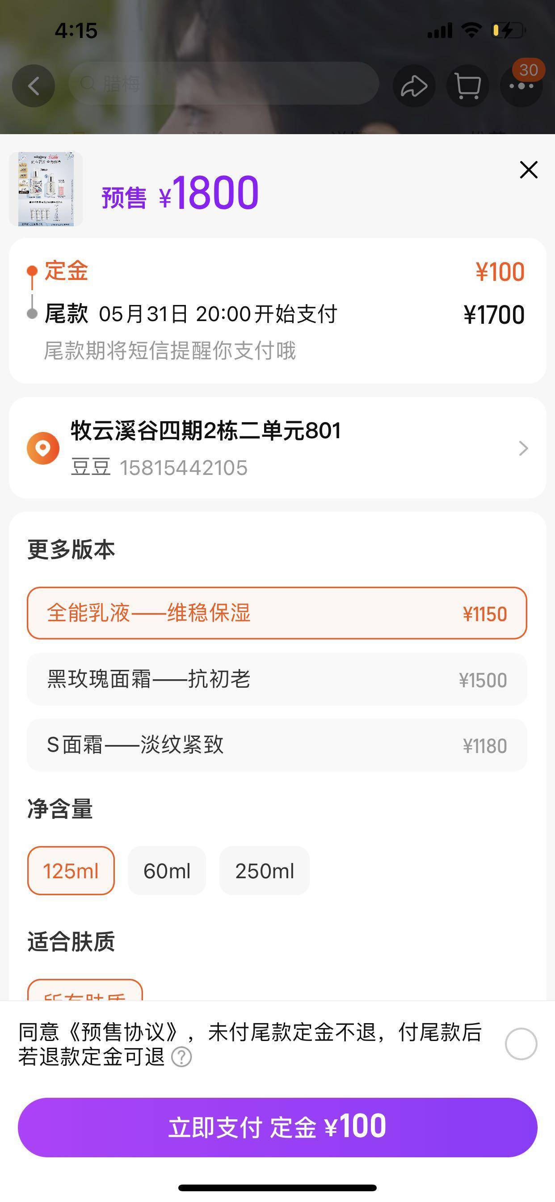555x1202 pixels.
Task: Select the 全能乳液——维稳保湿 version
Action: [x=277, y=613]
